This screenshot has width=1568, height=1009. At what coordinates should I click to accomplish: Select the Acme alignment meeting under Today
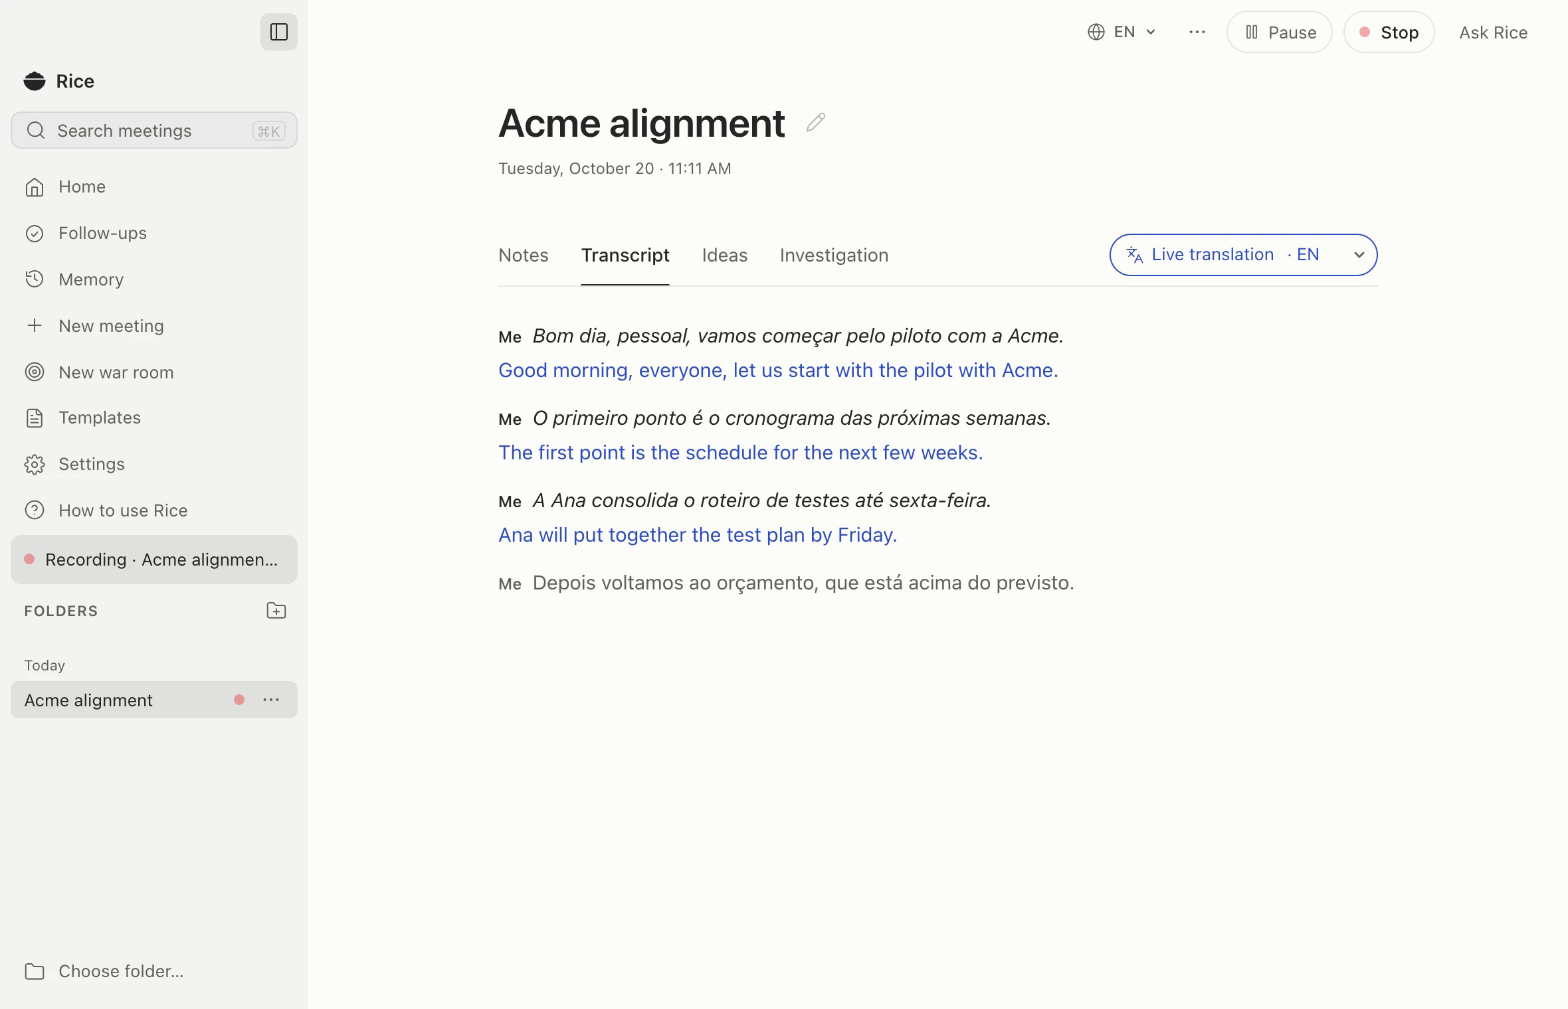pos(154,700)
